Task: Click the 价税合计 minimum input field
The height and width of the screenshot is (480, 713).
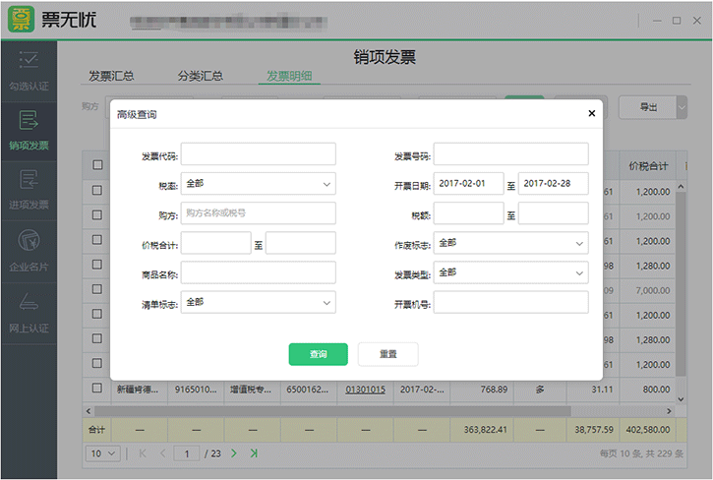Action: tap(216, 243)
